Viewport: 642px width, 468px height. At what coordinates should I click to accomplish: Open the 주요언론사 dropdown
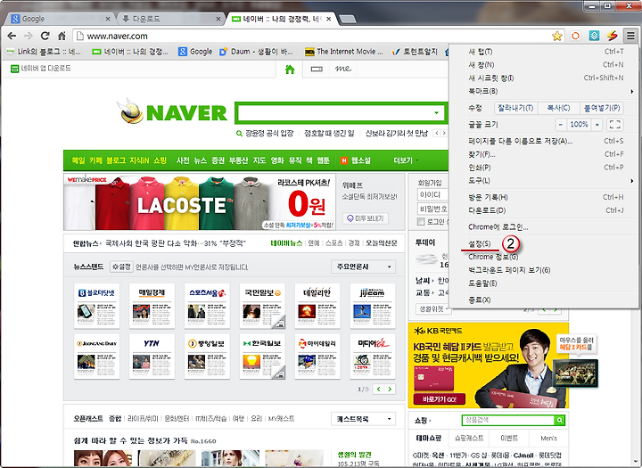pos(364,267)
